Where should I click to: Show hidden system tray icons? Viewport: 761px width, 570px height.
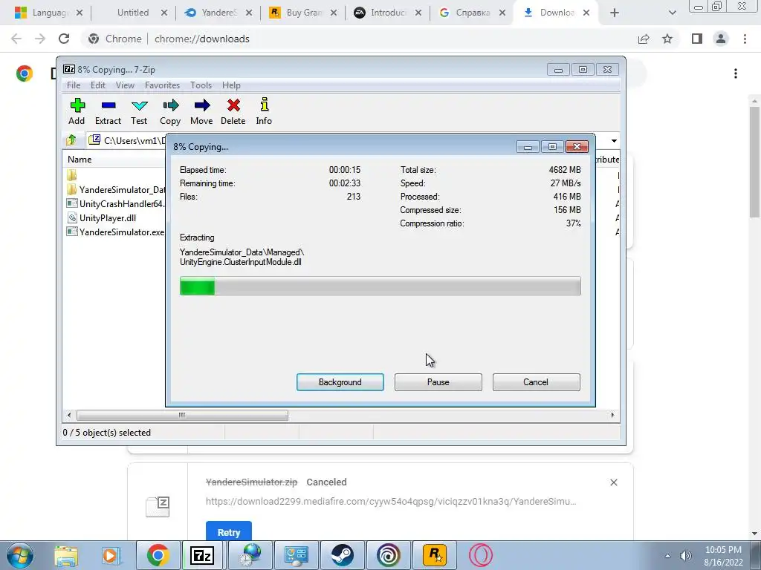(667, 556)
